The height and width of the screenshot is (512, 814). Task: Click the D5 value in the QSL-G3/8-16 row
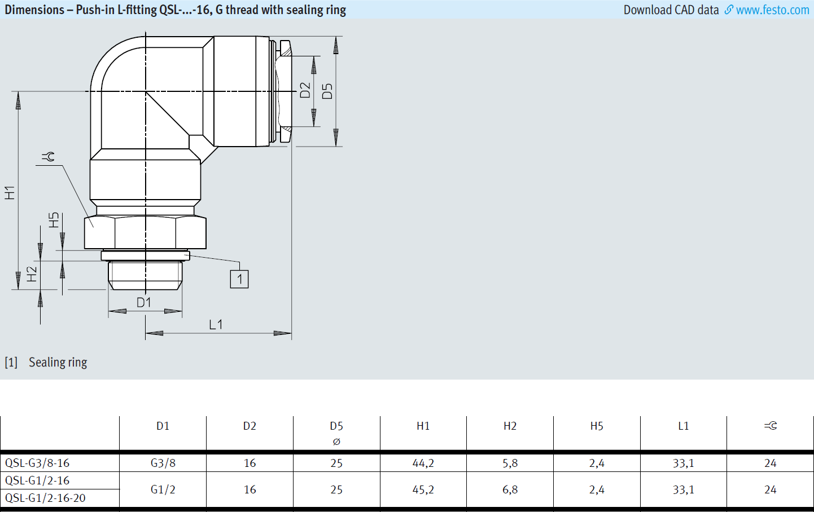(336, 463)
